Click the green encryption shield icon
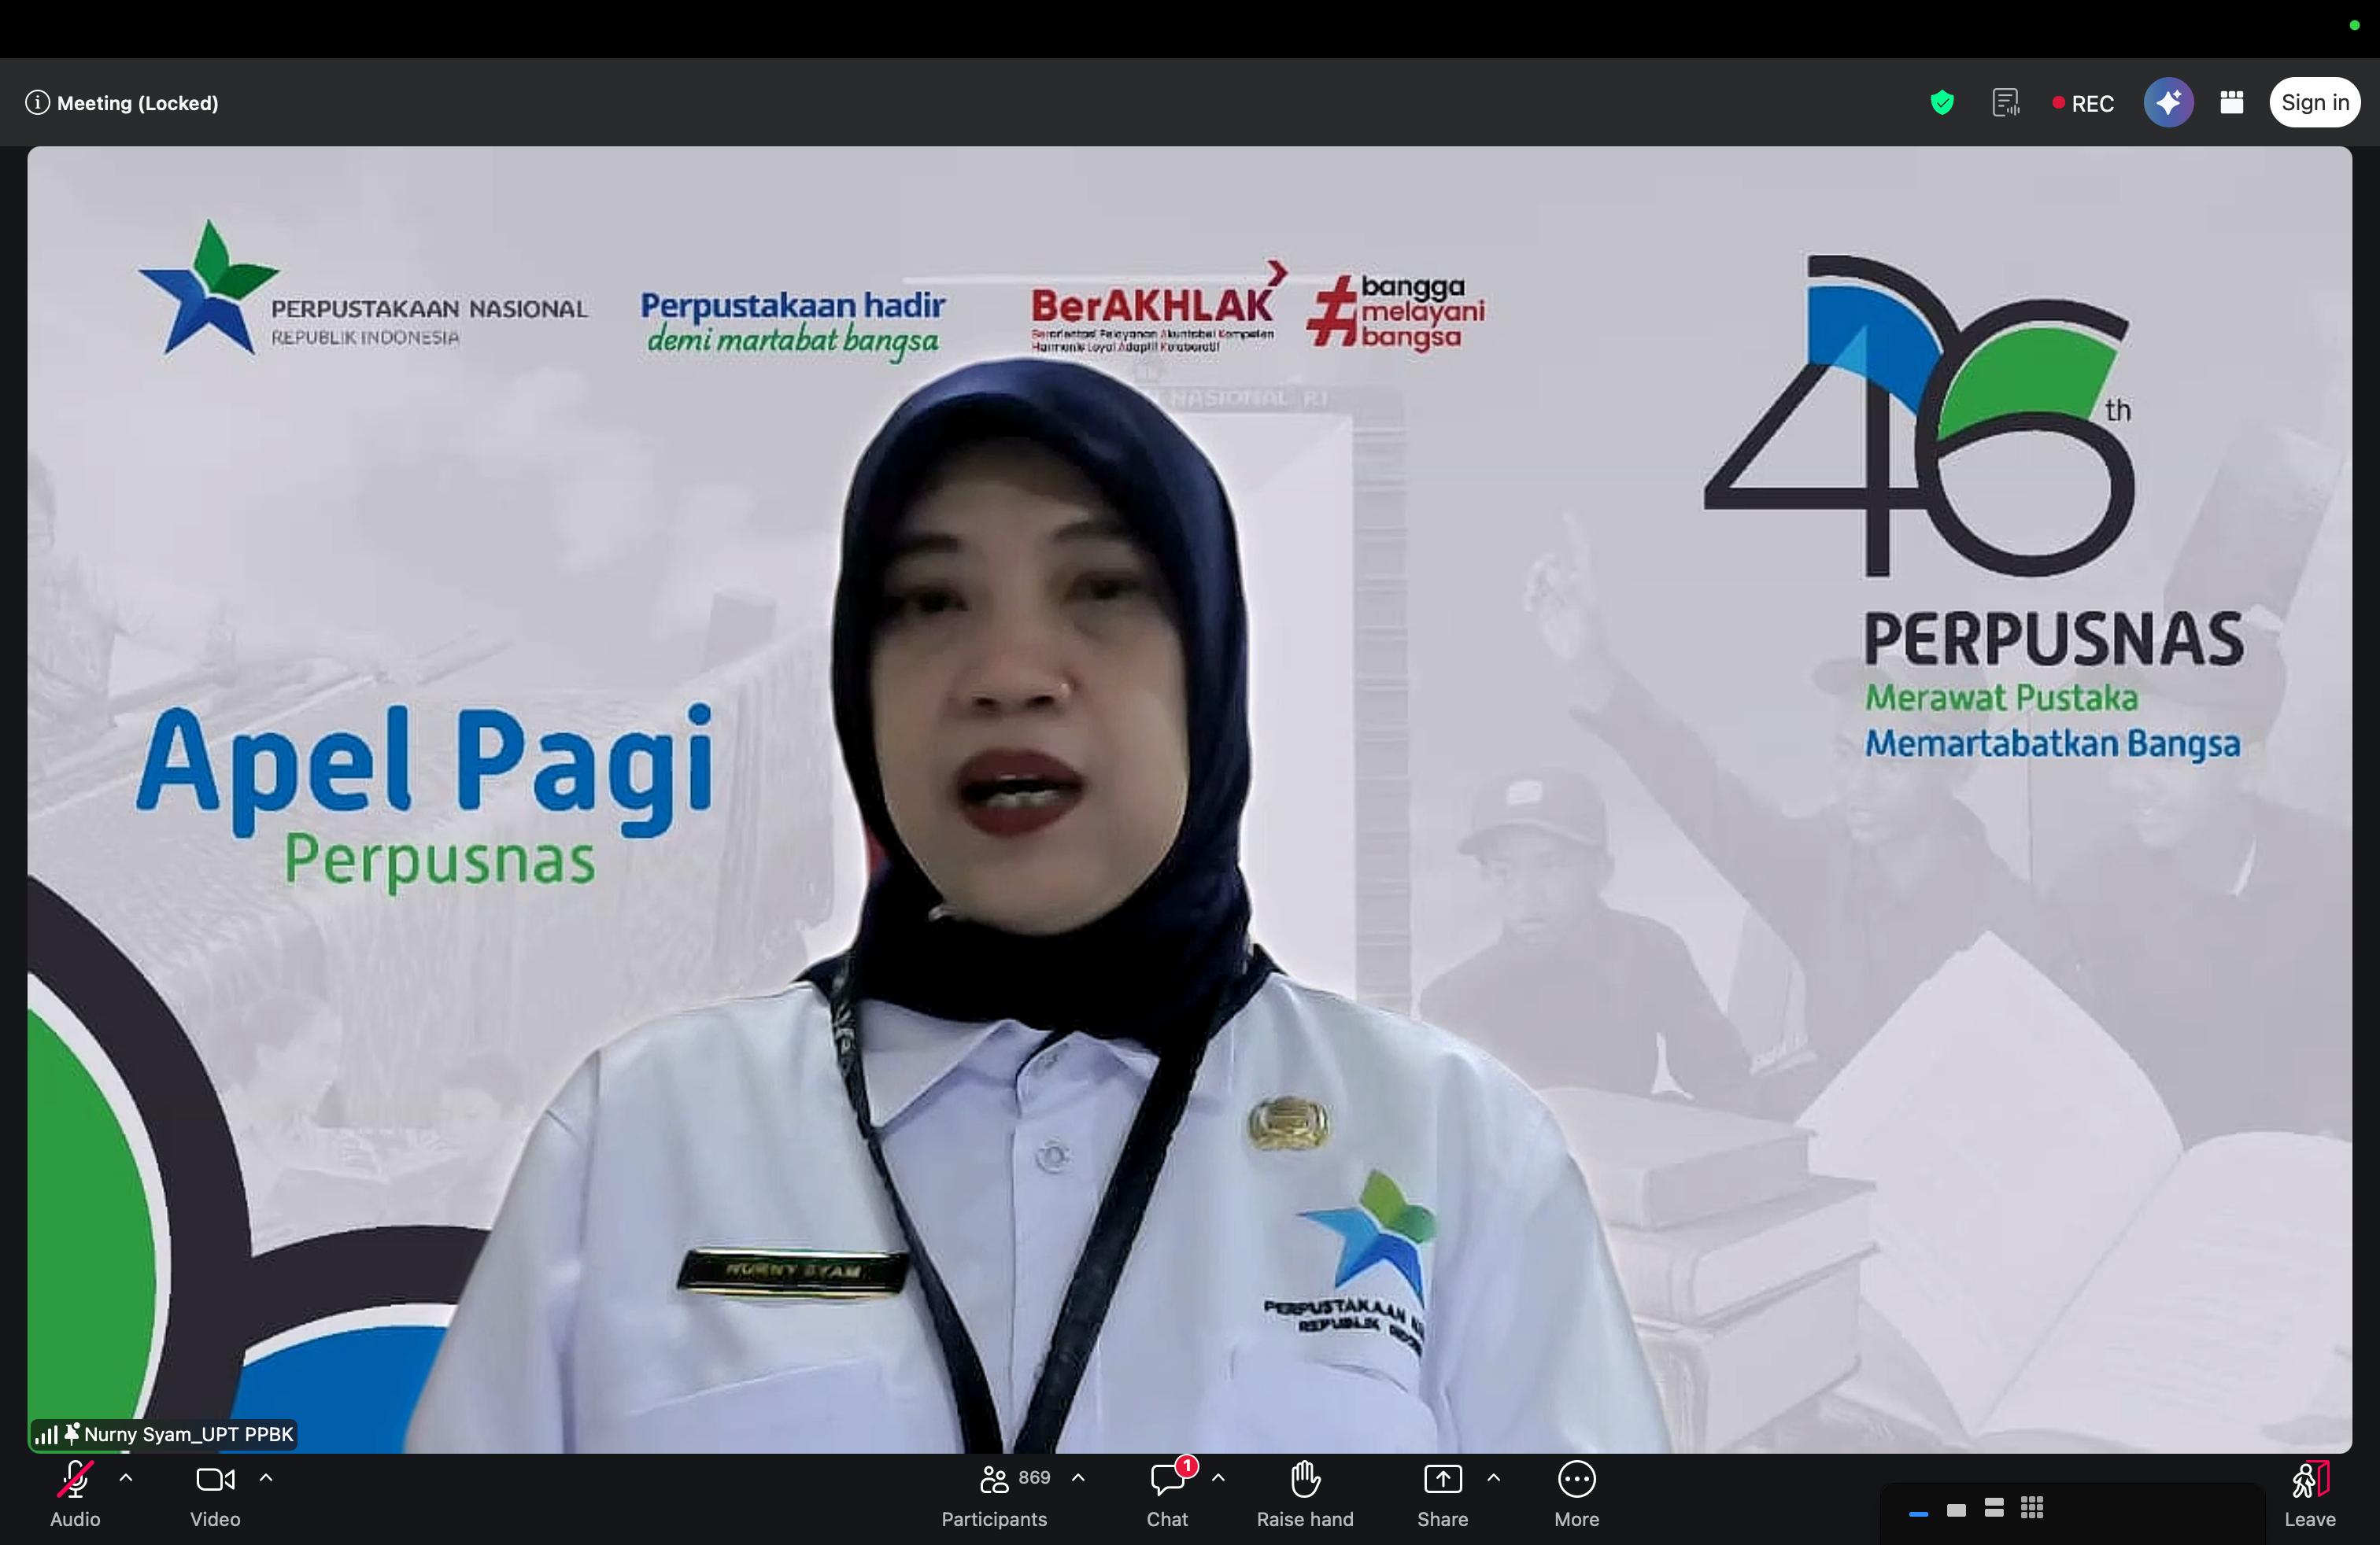 [1942, 103]
